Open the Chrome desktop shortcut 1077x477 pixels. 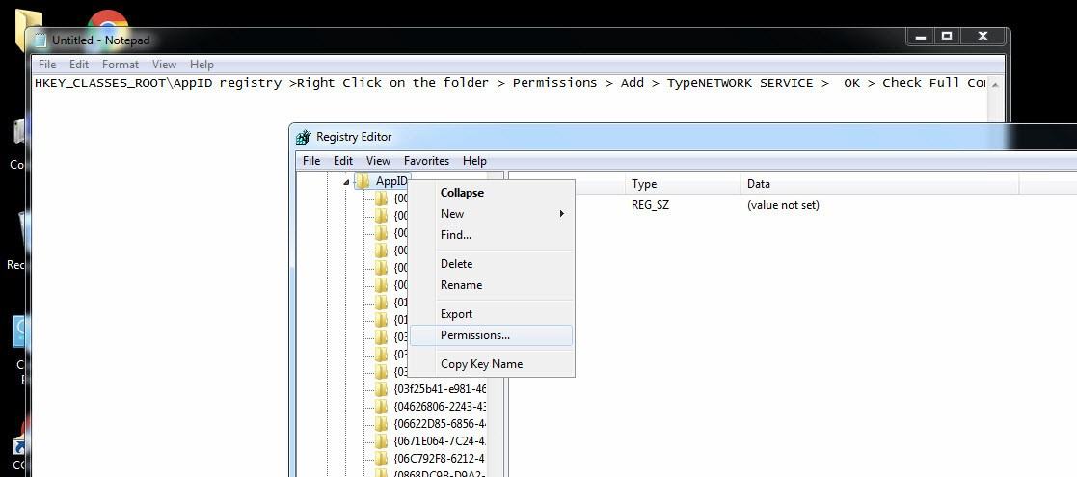tap(107, 21)
